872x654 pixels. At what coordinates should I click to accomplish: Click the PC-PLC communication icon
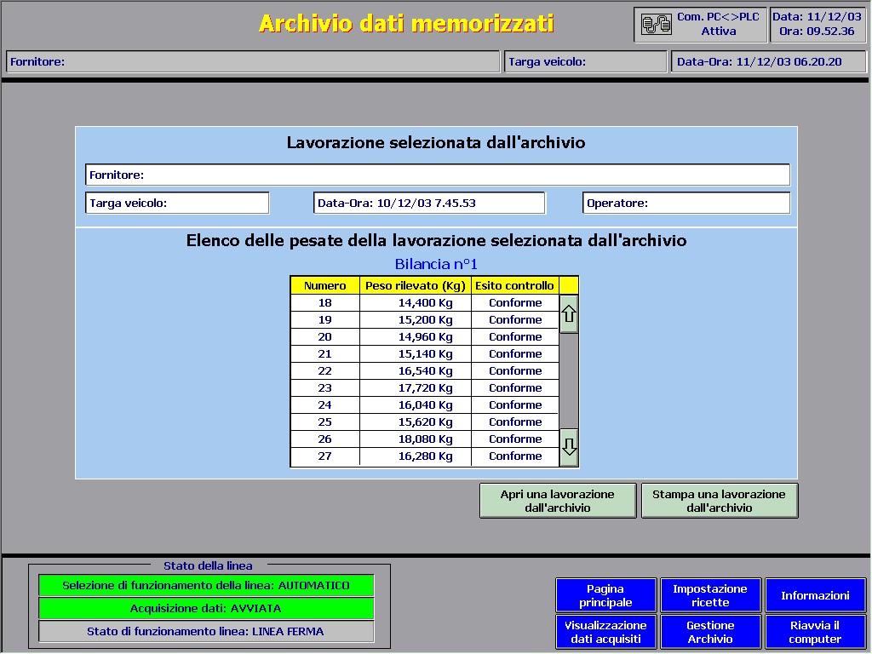click(657, 25)
